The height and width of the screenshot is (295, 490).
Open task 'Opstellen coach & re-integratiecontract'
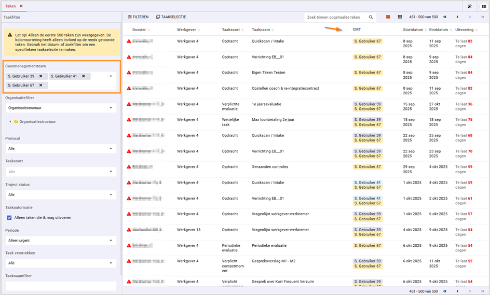tap(285, 88)
